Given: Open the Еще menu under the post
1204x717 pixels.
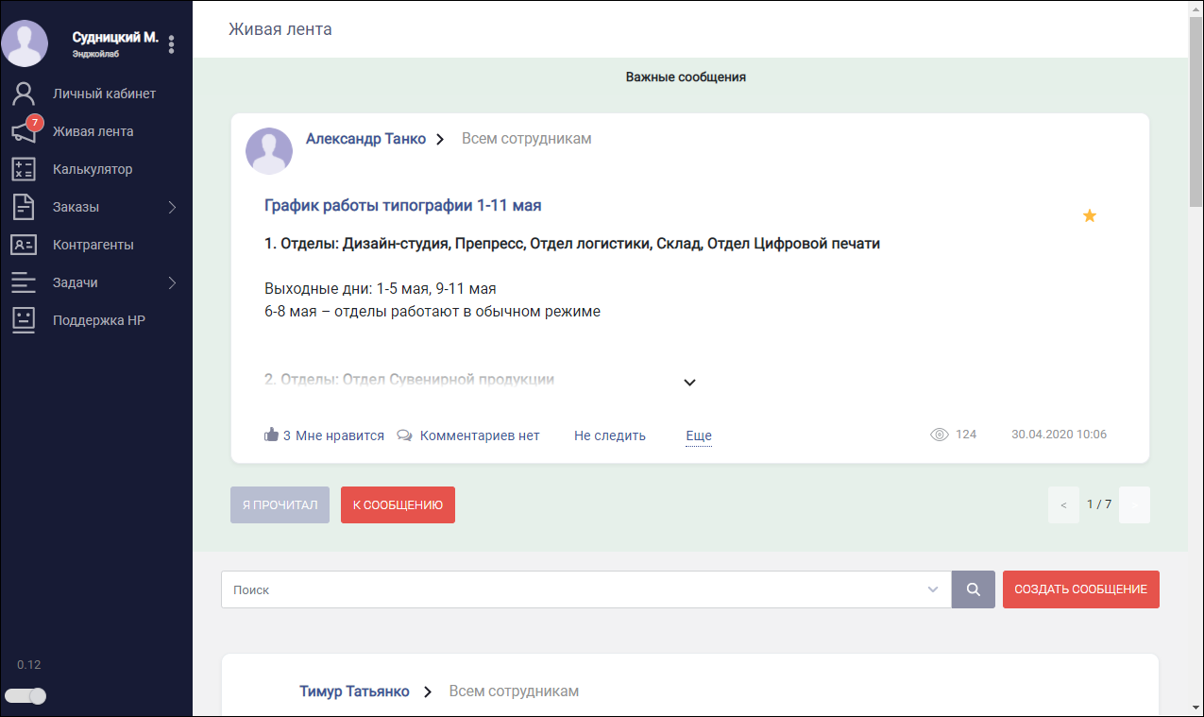Looking at the screenshot, I should click(699, 435).
